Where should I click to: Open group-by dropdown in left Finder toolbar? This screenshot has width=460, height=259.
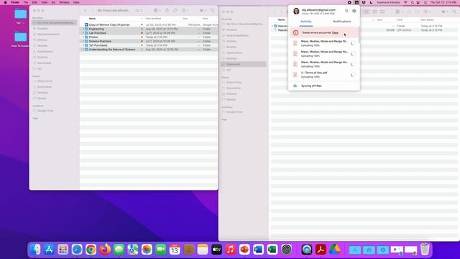click(x=157, y=10)
